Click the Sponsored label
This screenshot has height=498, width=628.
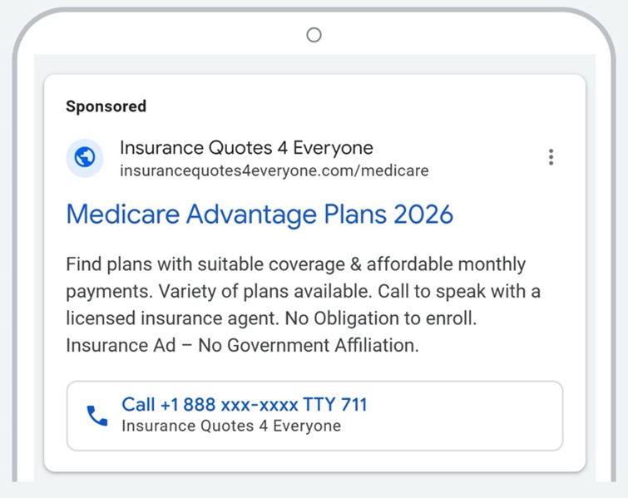click(106, 106)
